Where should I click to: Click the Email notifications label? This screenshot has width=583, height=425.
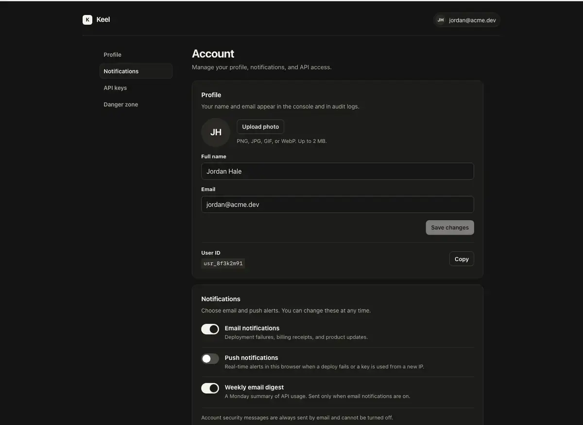[252, 328]
